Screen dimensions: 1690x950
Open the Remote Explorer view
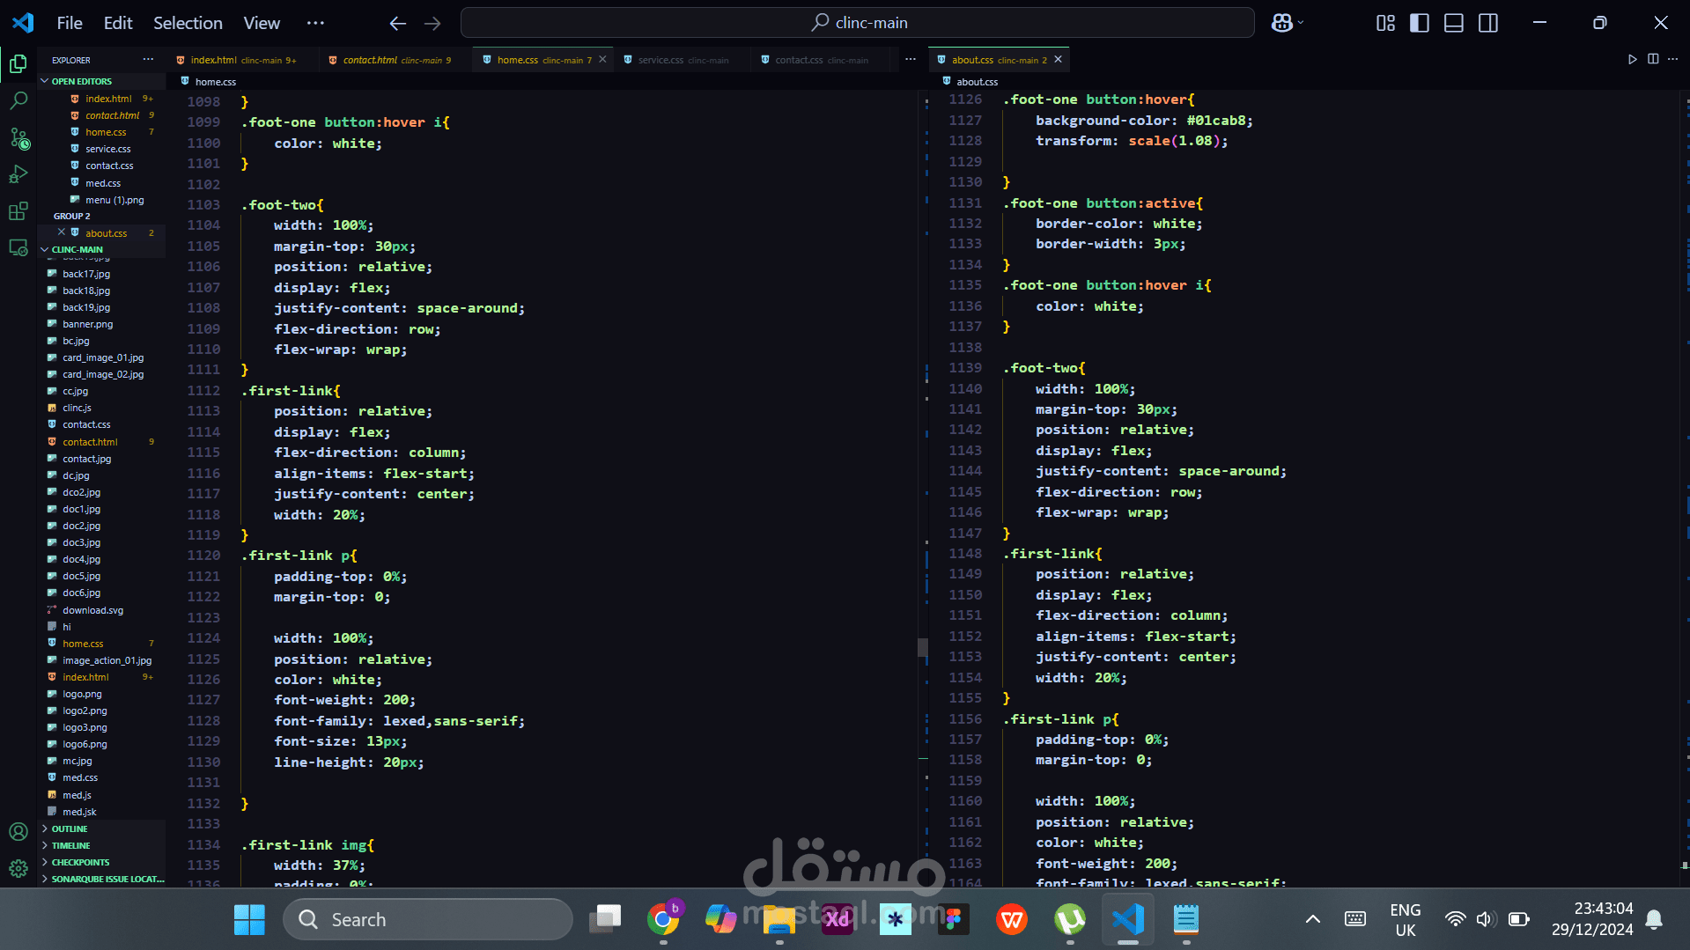coord(18,248)
